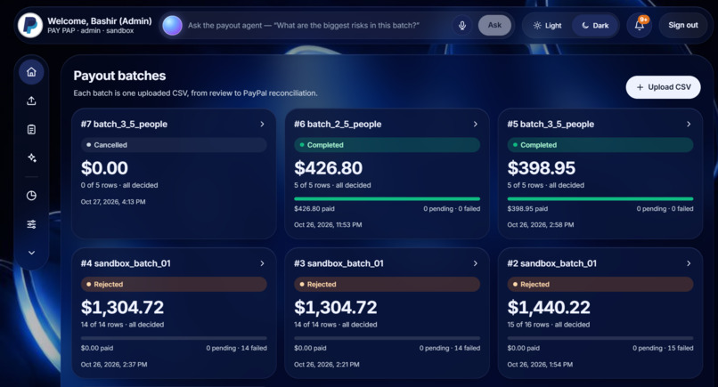
Task: Click the #7 batch_3_5_people title
Action: [x=124, y=125]
